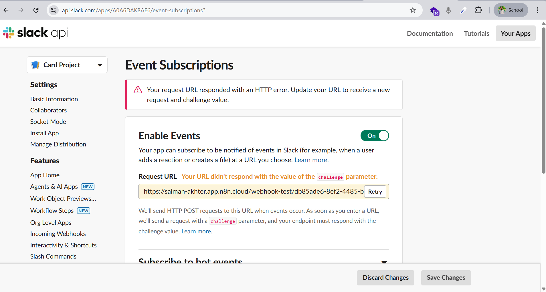This screenshot has width=546, height=292.
Task: Click the browser back arrow
Action: click(6, 10)
